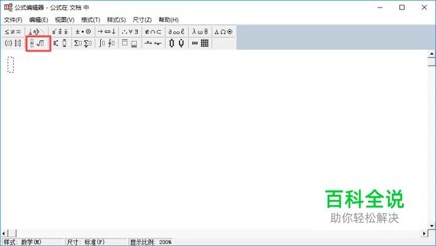Open the matrix templates palette
The image size is (436, 246).
[x=200, y=44]
